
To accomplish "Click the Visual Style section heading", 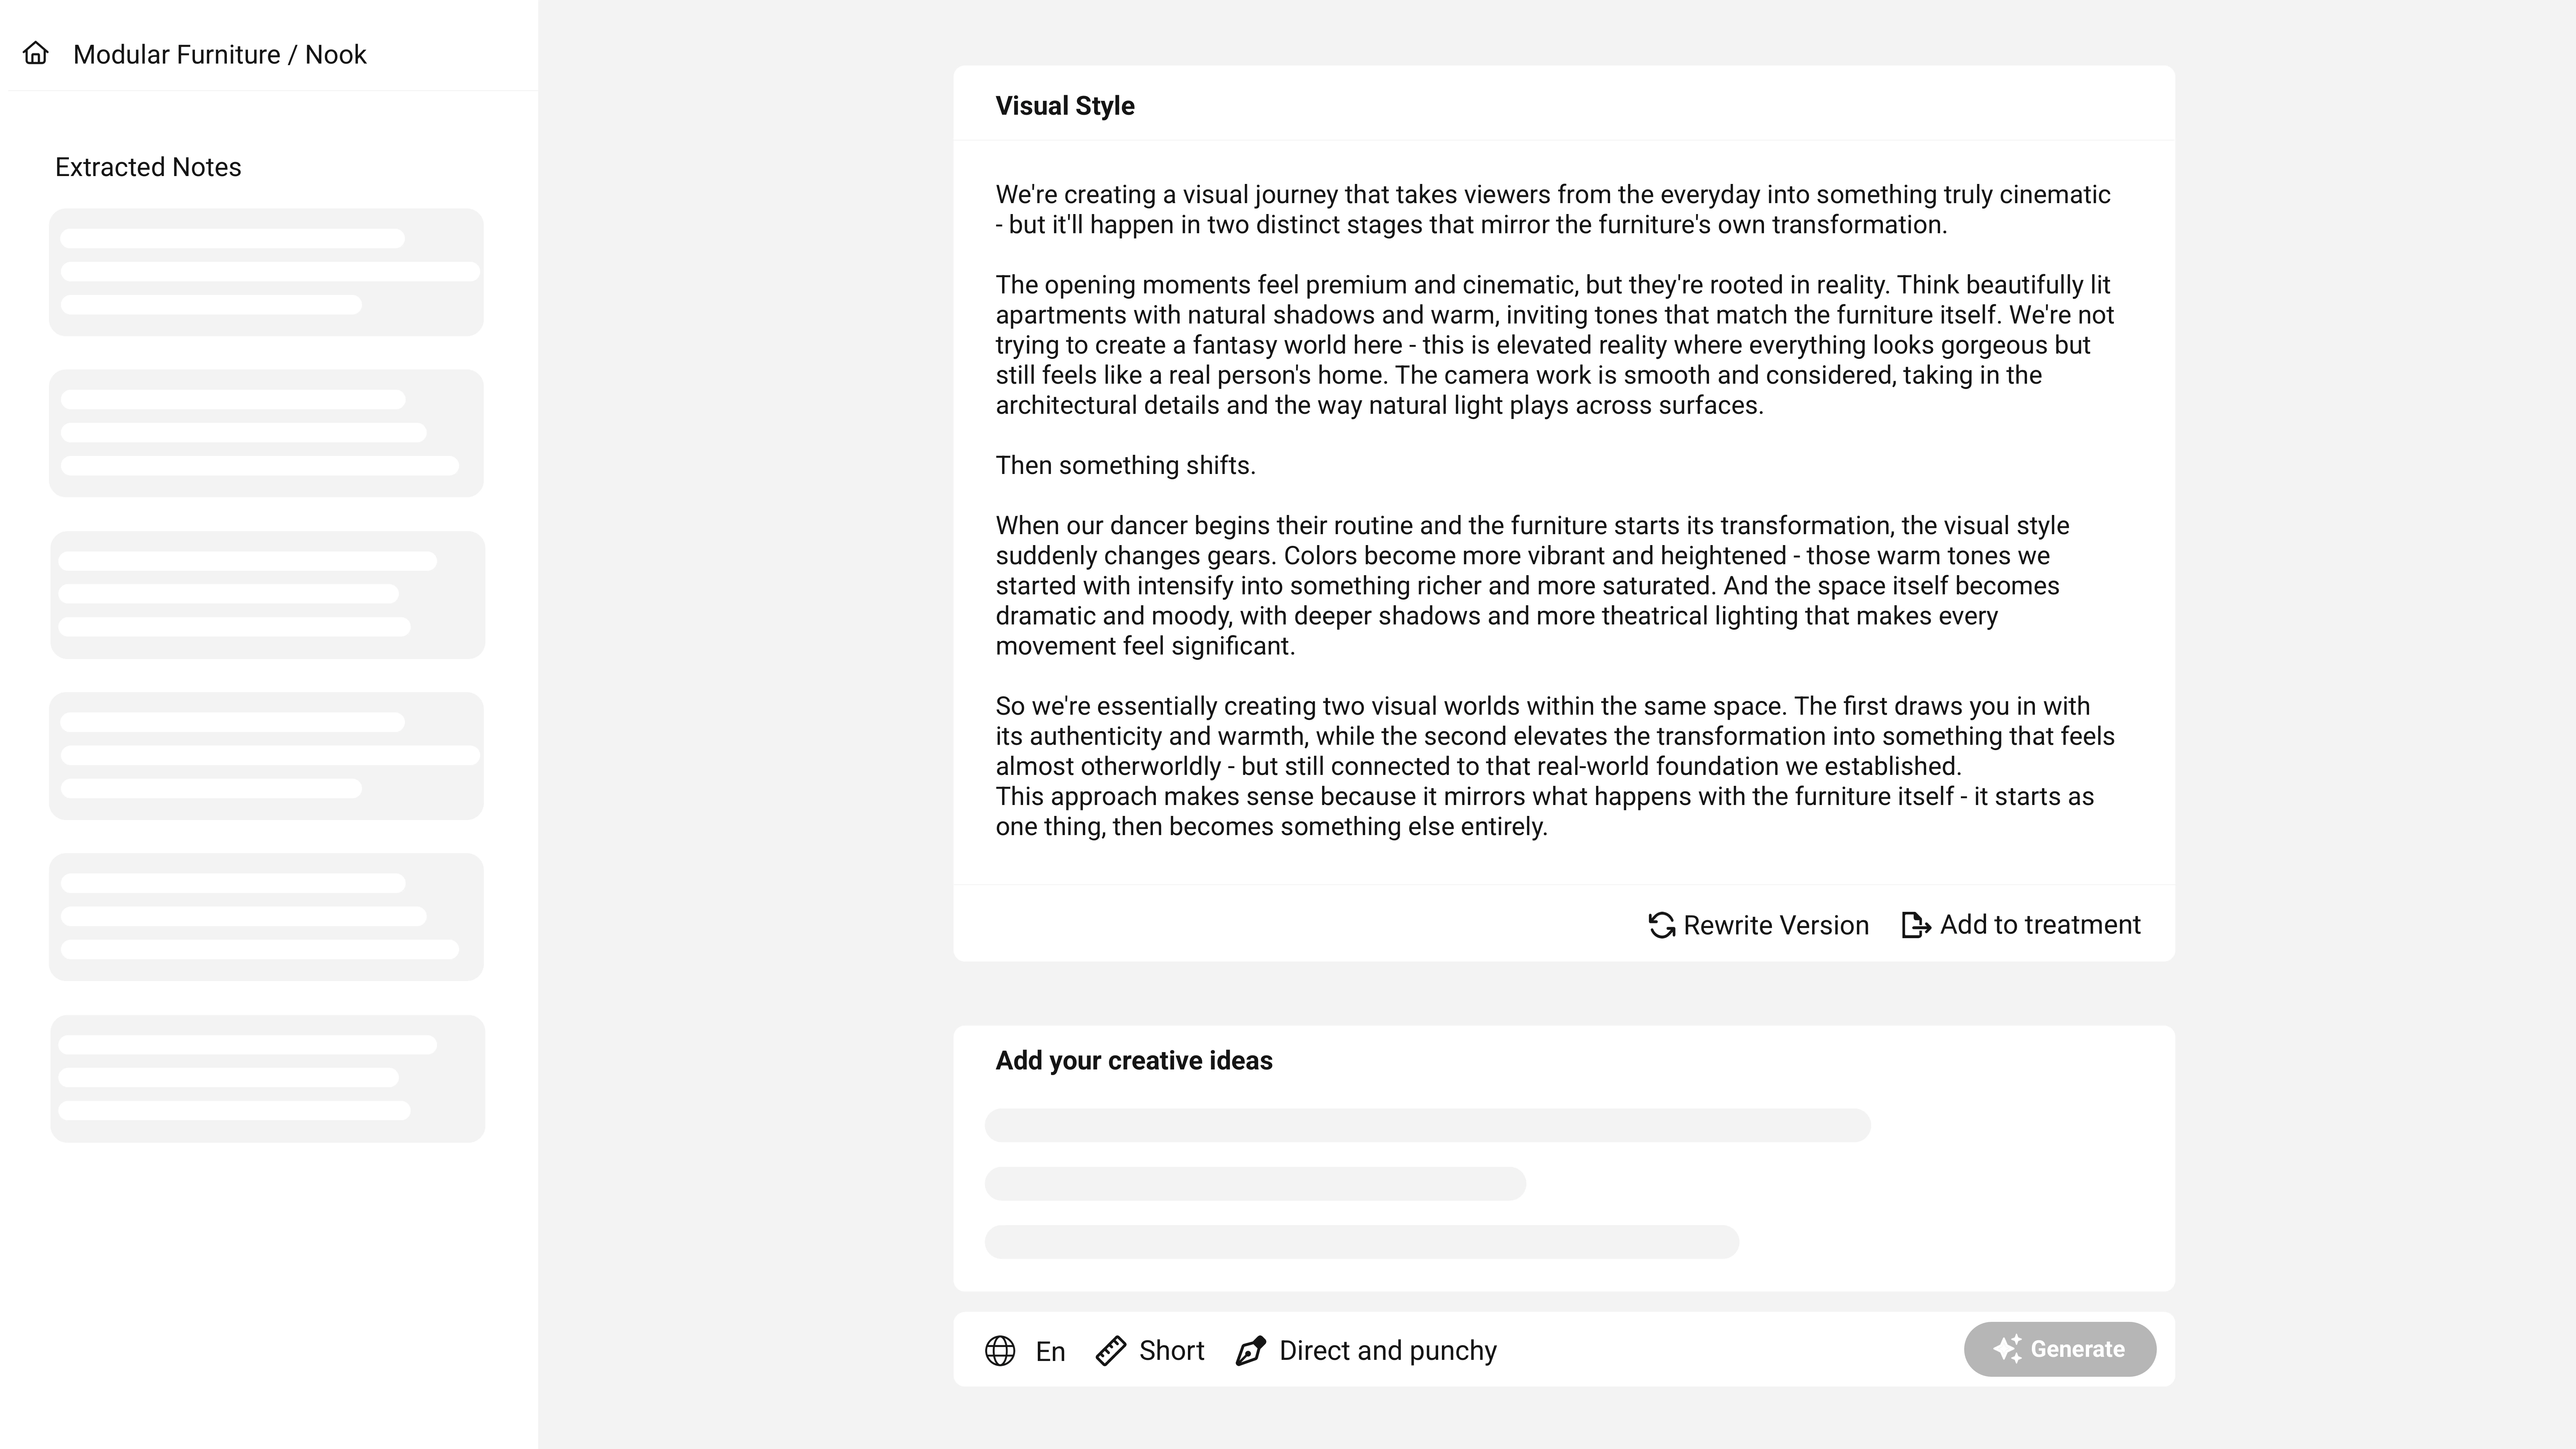I will 1064,106.
